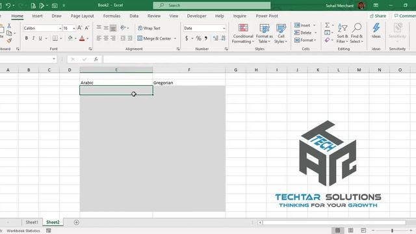
Task: Align text right
Action: point(113,38)
